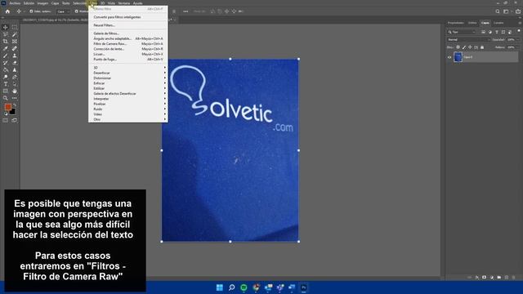Click the workspace switcher icon at top right
Viewport: 523px width, 294px height.
507,11
